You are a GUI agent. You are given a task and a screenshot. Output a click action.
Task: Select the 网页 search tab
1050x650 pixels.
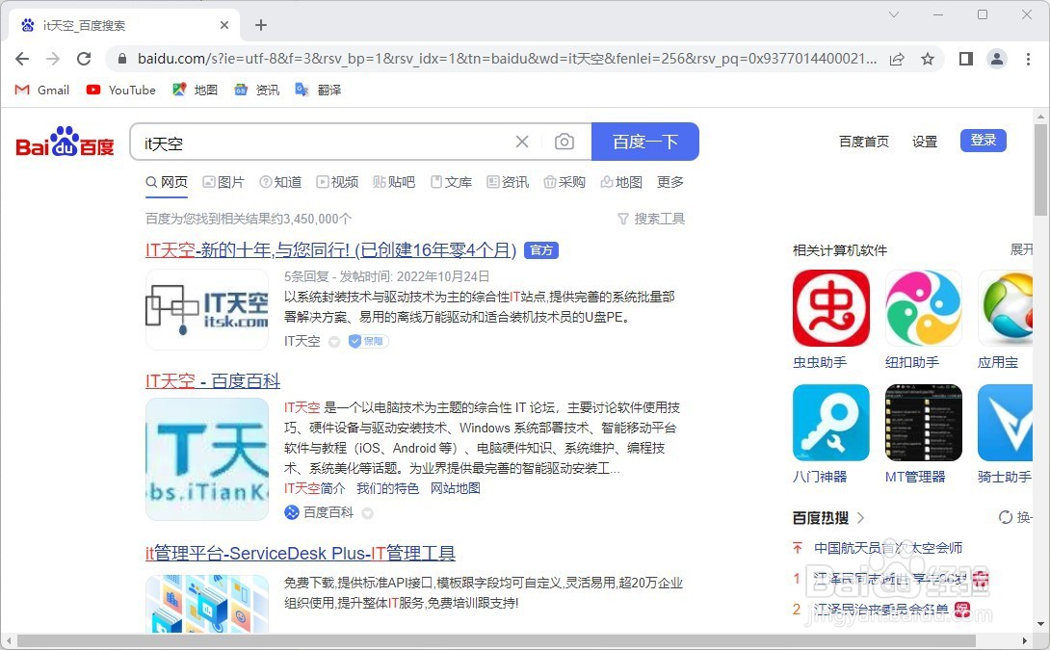pyautogui.click(x=167, y=182)
